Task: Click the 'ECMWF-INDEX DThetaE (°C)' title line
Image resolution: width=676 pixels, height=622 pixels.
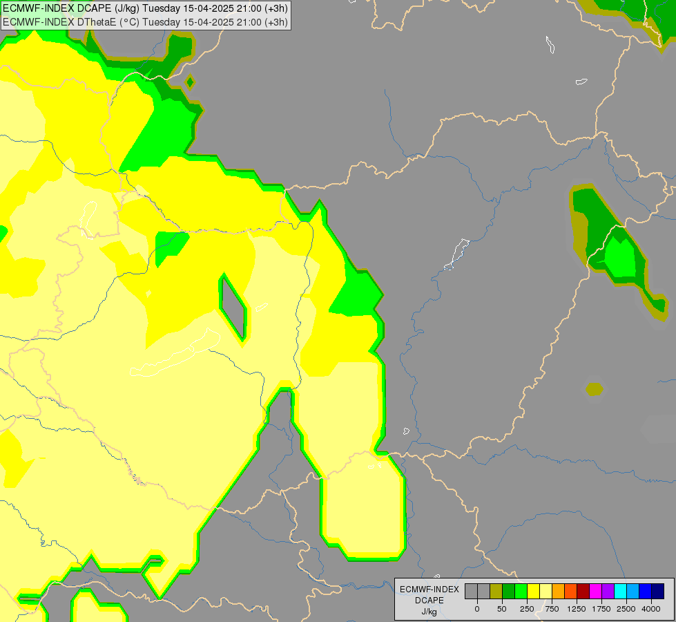Action: [145, 22]
